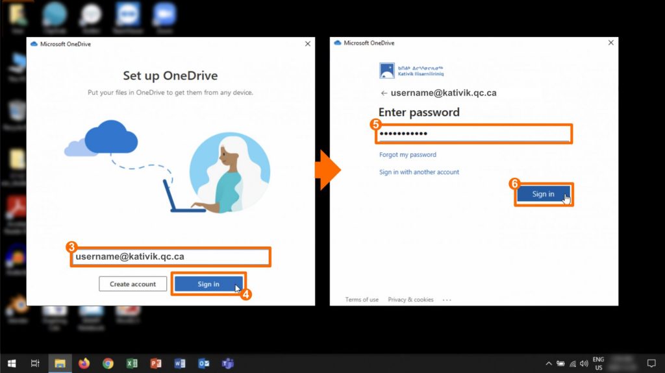Click the email address field in Set up OneDrive

[x=169, y=257]
